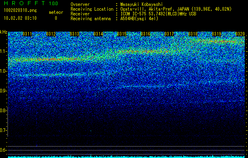
Task: Click the Ogata-vill. Akita-Pref. JAPAN location text
Action: pos(176,9)
